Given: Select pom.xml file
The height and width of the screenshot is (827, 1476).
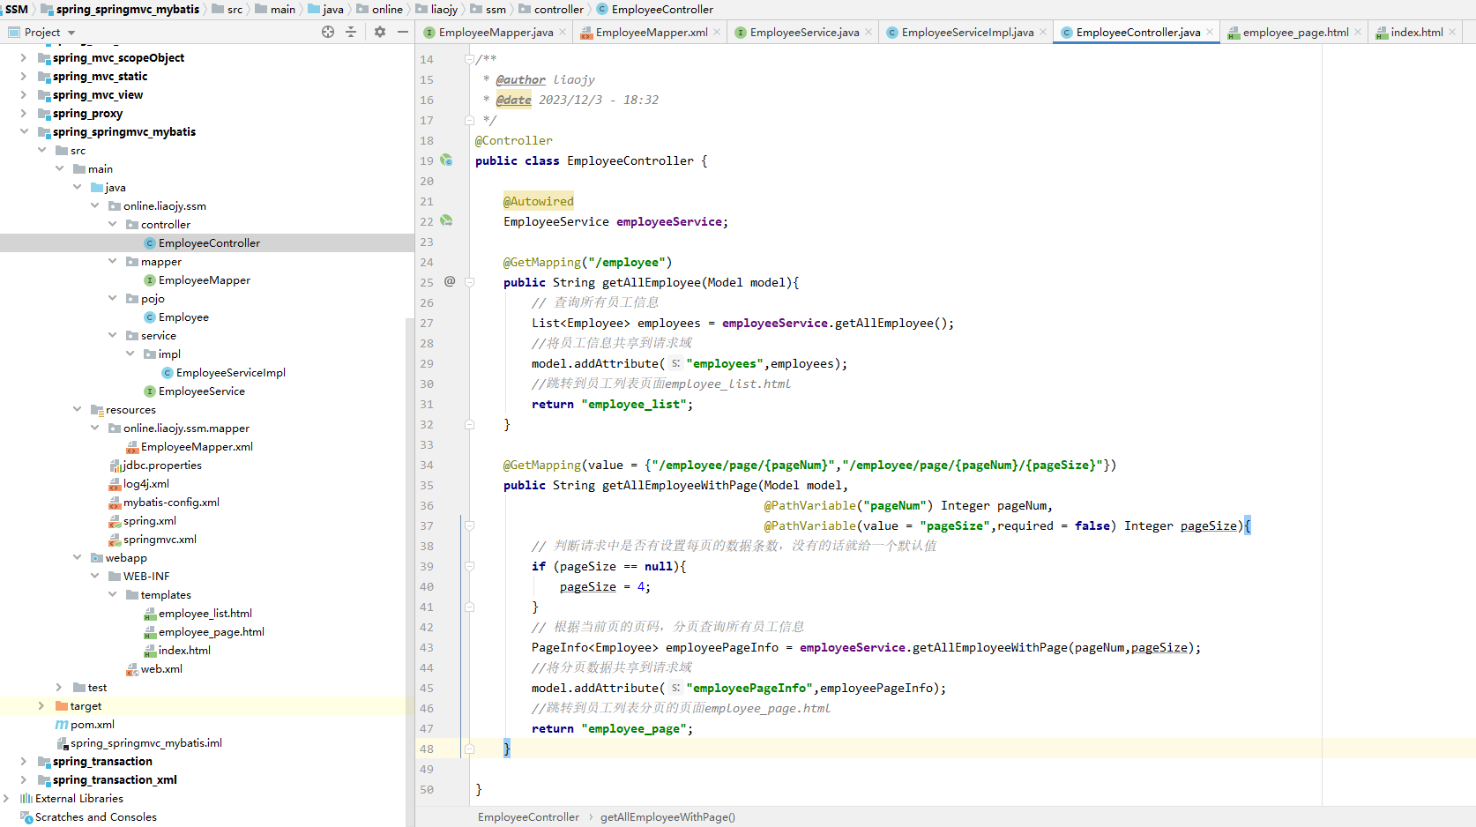Looking at the screenshot, I should [x=92, y=724].
